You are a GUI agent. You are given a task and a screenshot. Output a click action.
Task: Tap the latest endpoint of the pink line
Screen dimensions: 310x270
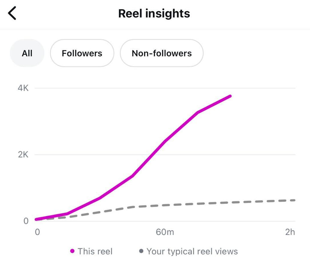pyautogui.click(x=230, y=96)
